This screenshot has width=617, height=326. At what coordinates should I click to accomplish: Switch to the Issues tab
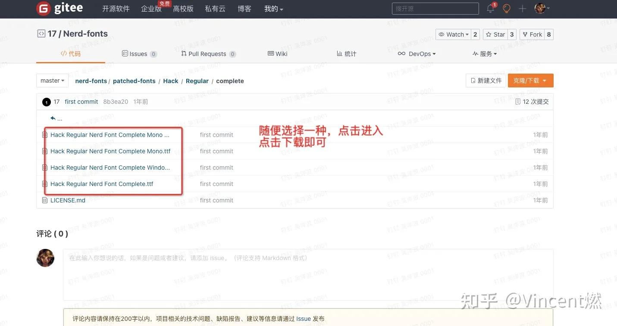click(x=139, y=54)
